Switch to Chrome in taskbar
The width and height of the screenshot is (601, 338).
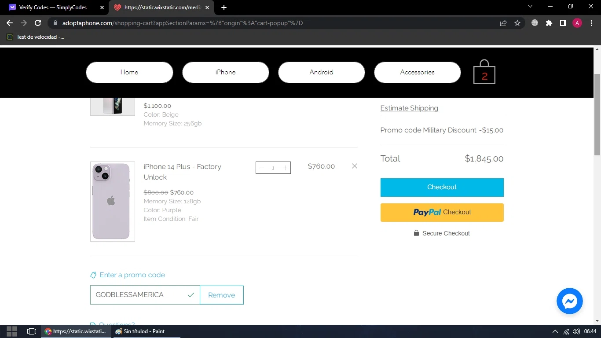click(x=77, y=331)
